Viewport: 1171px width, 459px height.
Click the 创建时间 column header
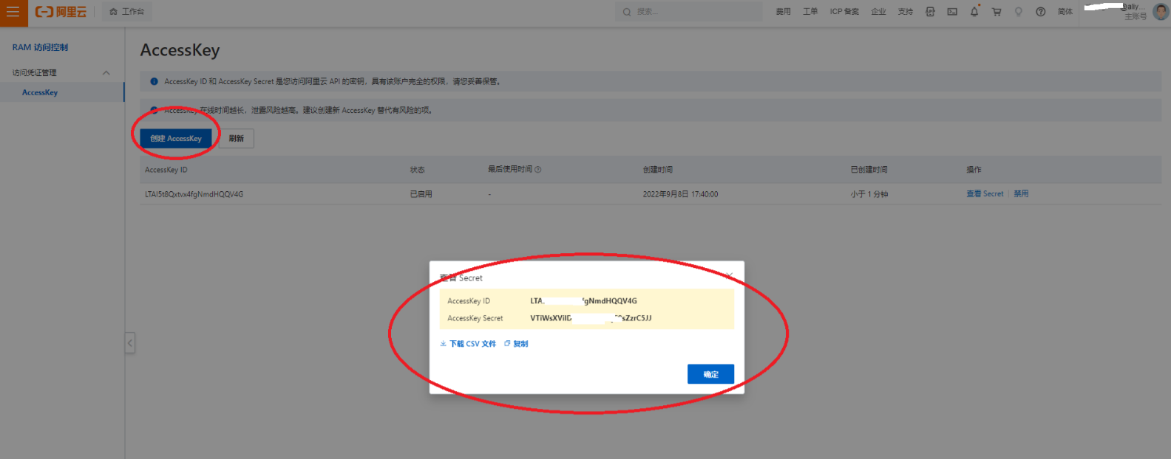657,170
